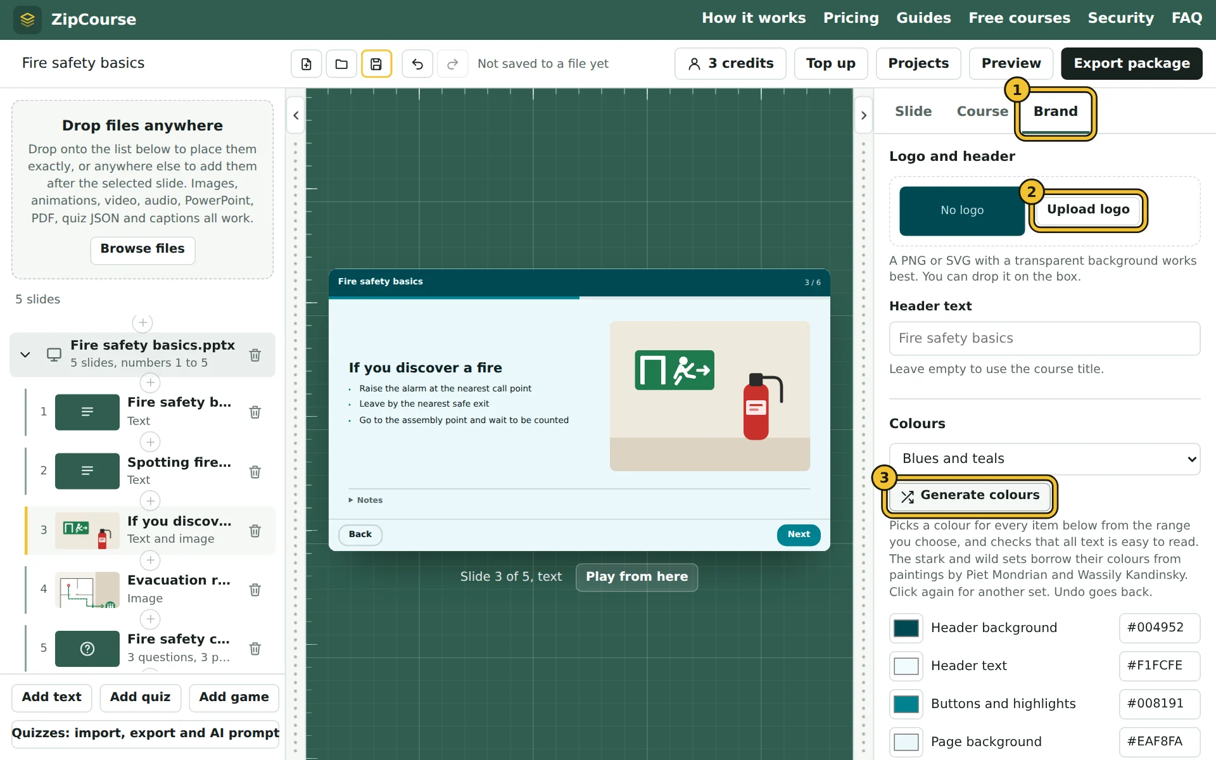Insert slide between slides 3 and 4
Screen dimensions: 1216x760
click(x=150, y=560)
